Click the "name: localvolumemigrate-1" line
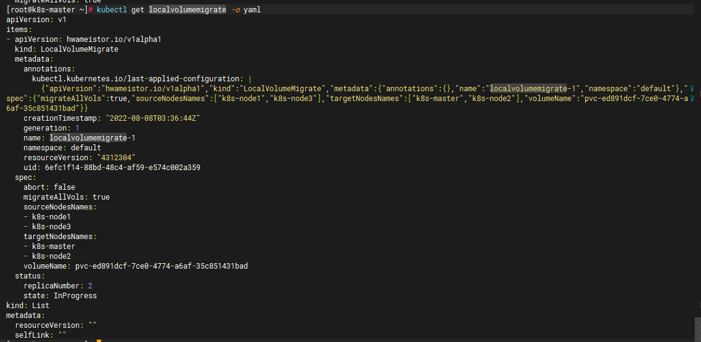 (80, 137)
